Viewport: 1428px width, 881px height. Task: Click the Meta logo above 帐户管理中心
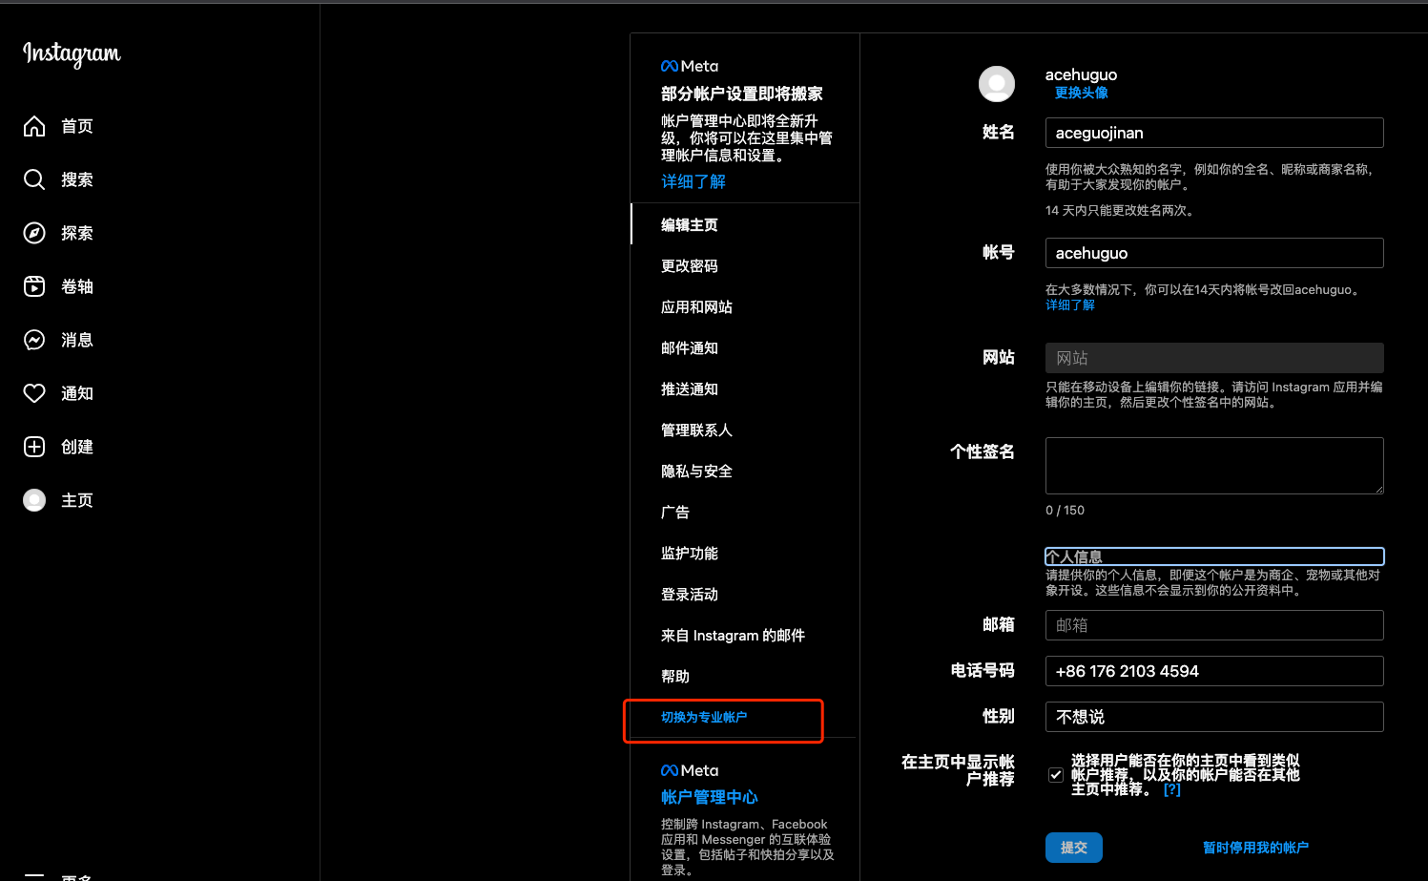(x=690, y=770)
